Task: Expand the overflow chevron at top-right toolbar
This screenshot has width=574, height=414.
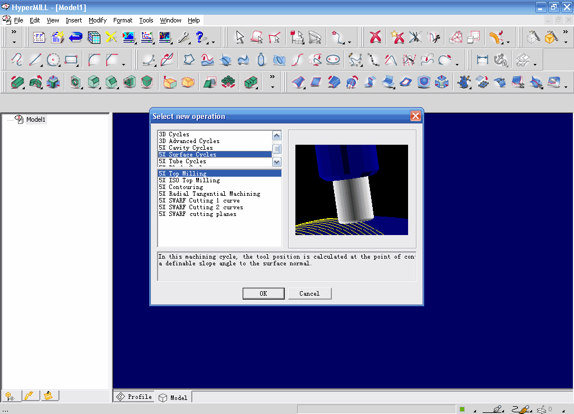Action: (x=566, y=32)
